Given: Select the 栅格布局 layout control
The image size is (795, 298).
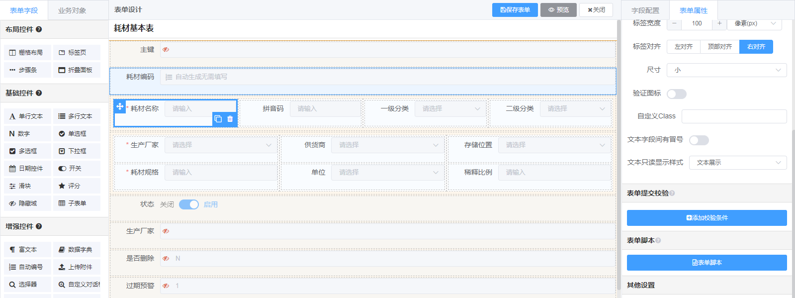Looking at the screenshot, I should 27,53.
